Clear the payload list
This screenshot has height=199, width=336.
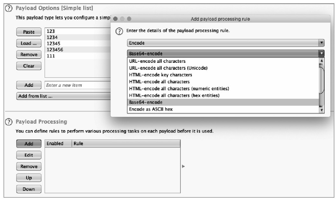tap(29, 66)
